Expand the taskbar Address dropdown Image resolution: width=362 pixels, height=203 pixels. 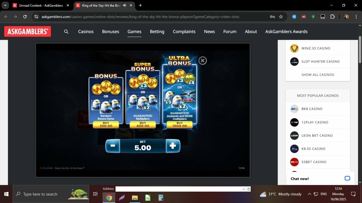244,189
